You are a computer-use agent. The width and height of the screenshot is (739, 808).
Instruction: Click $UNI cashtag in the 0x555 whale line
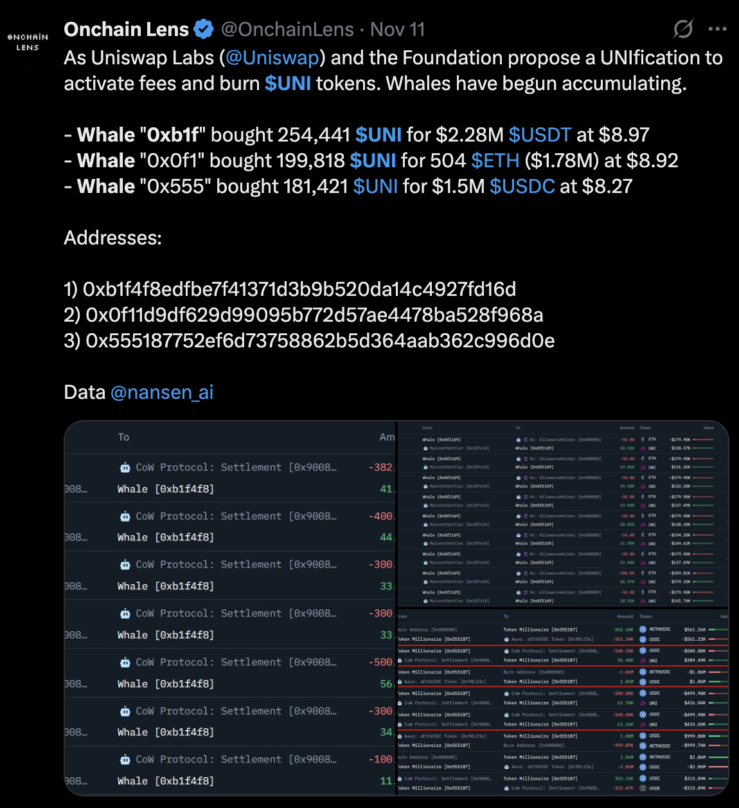click(x=375, y=187)
